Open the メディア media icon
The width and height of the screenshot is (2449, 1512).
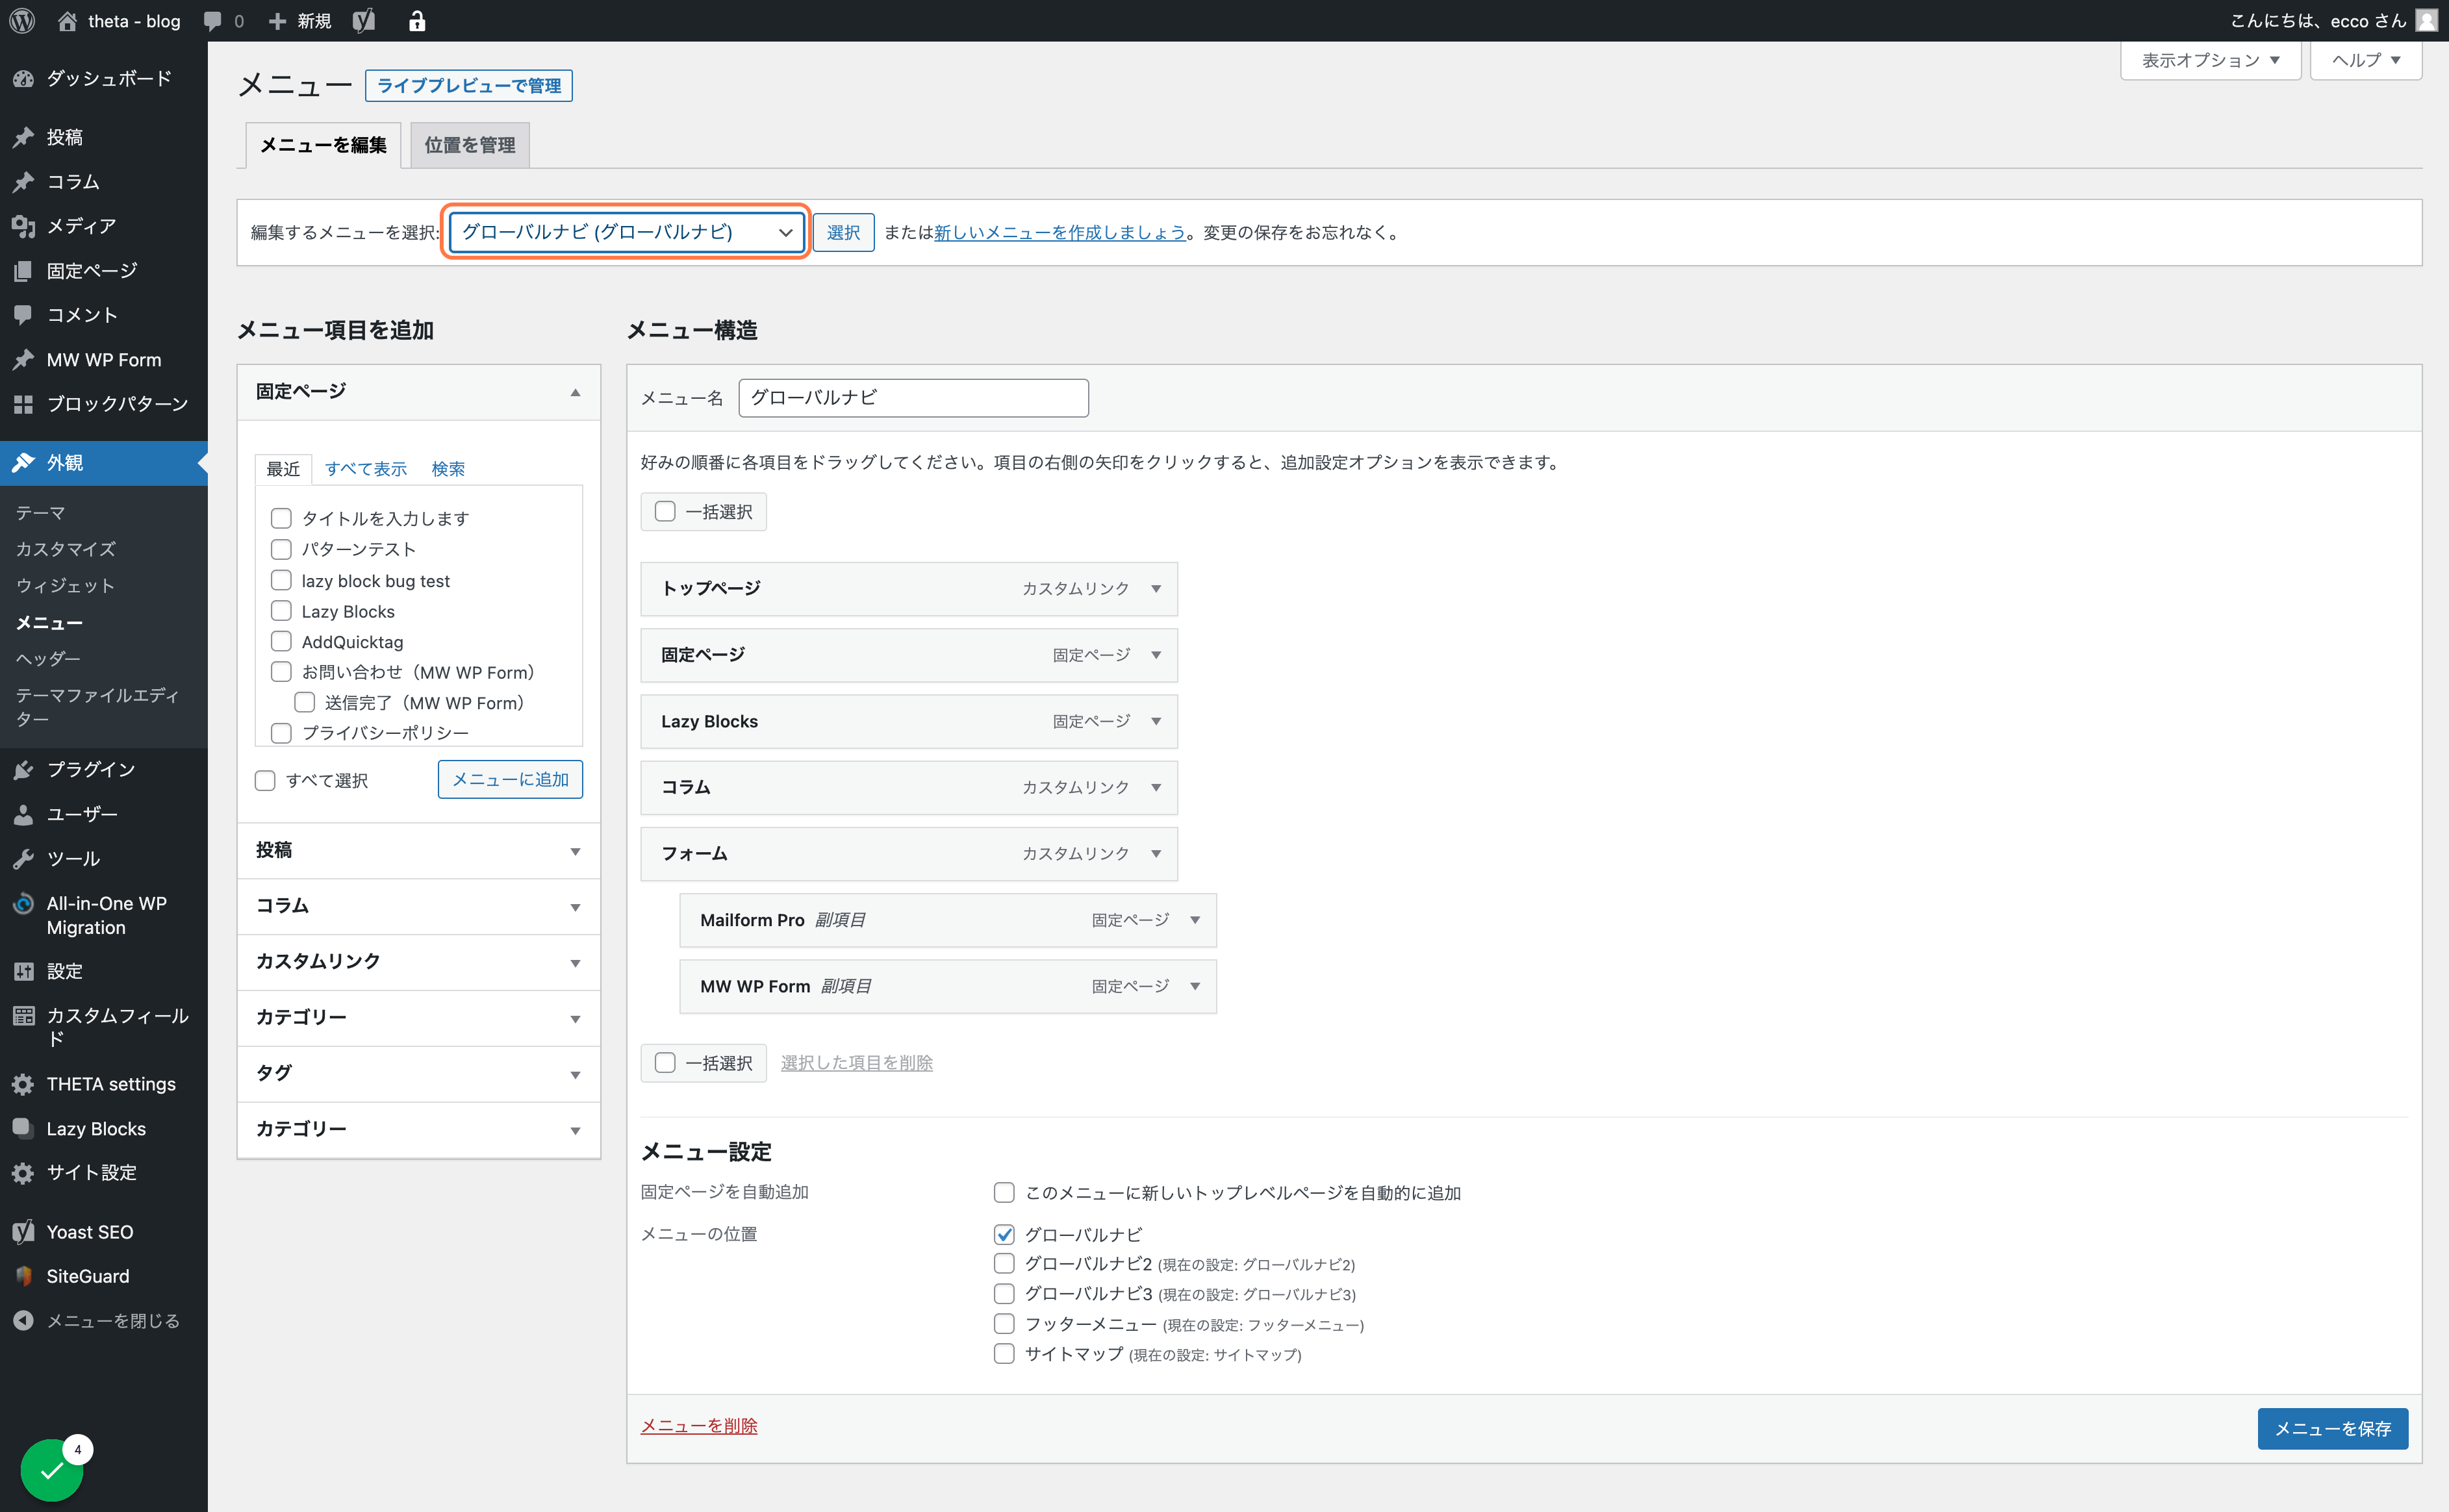(23, 226)
